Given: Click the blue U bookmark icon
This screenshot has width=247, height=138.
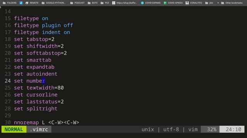Looking at the screenshot, I should 21,3.
